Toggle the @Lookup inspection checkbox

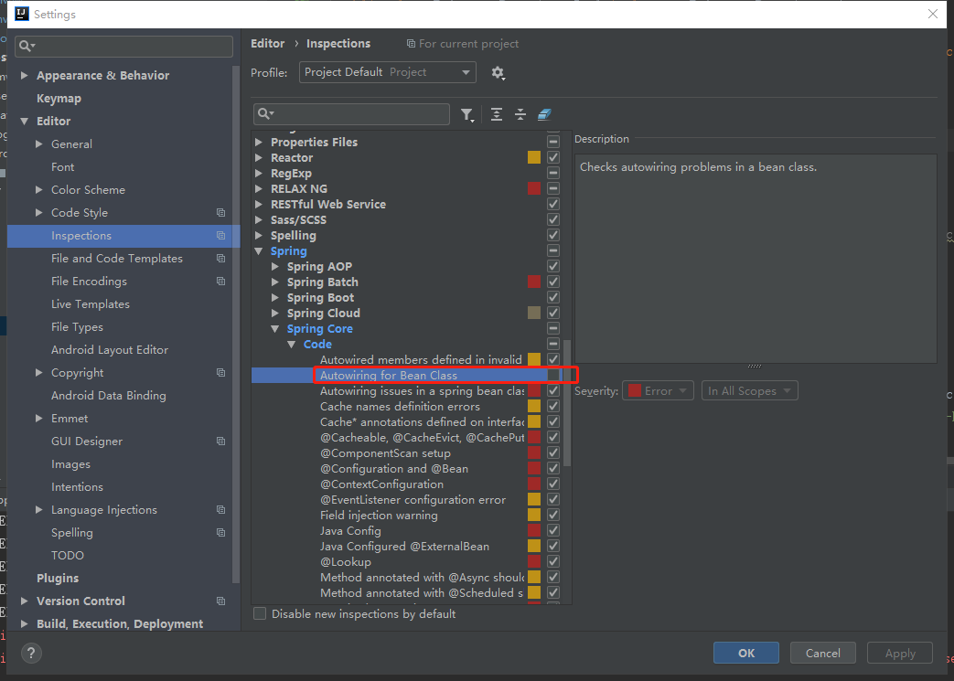(553, 562)
